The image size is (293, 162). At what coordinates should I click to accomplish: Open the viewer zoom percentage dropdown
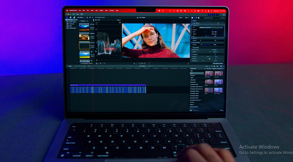tap(181, 18)
